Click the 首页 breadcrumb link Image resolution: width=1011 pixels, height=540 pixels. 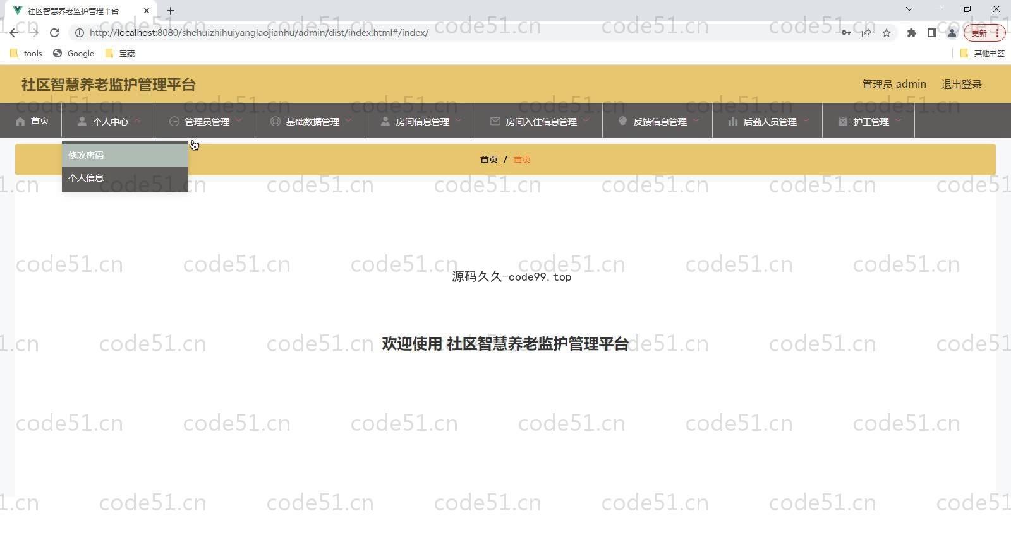pos(488,160)
